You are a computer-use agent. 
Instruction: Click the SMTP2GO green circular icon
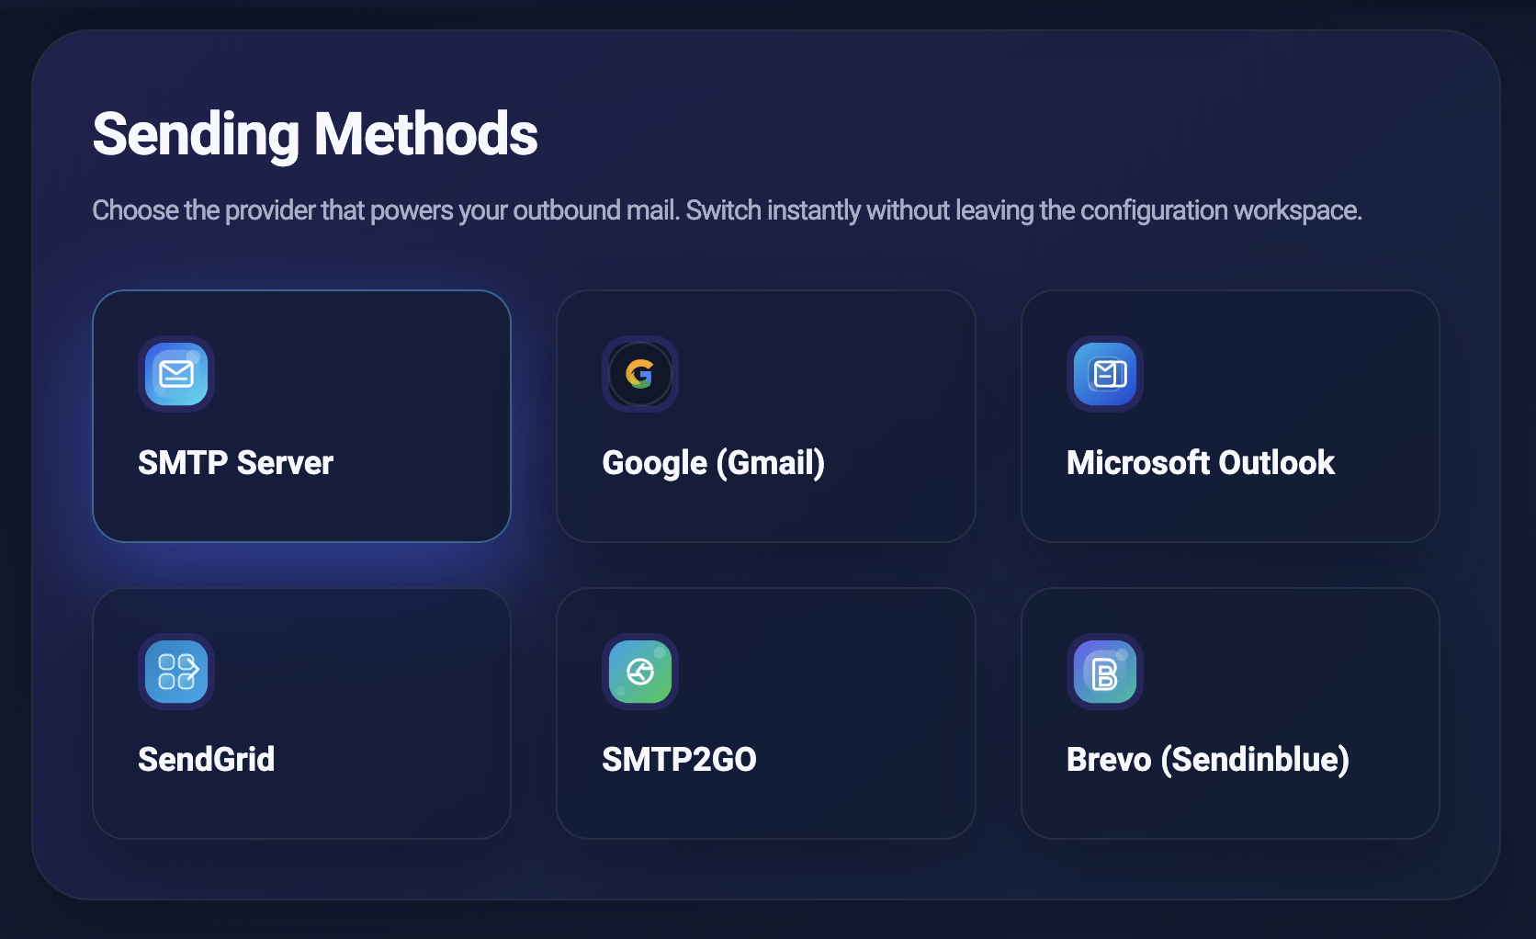tap(640, 672)
